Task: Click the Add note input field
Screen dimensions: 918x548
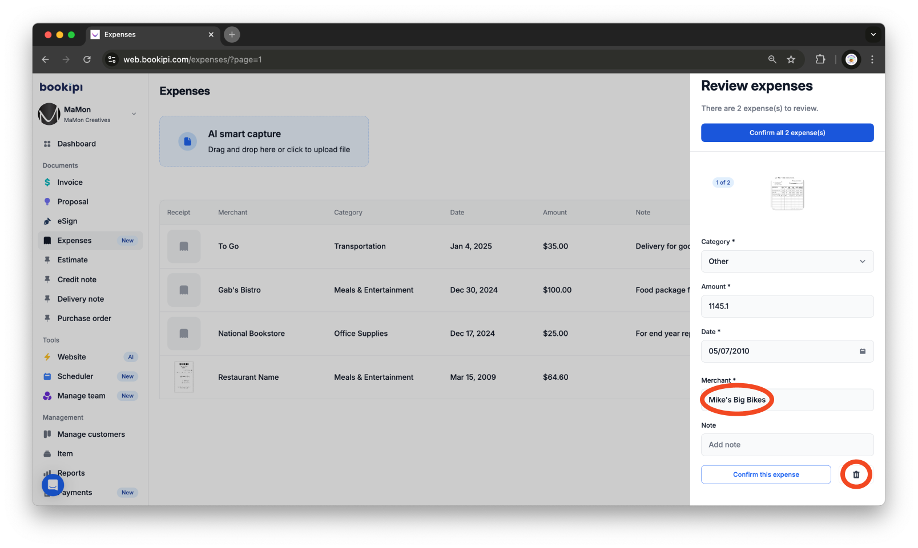Action: pyautogui.click(x=787, y=445)
